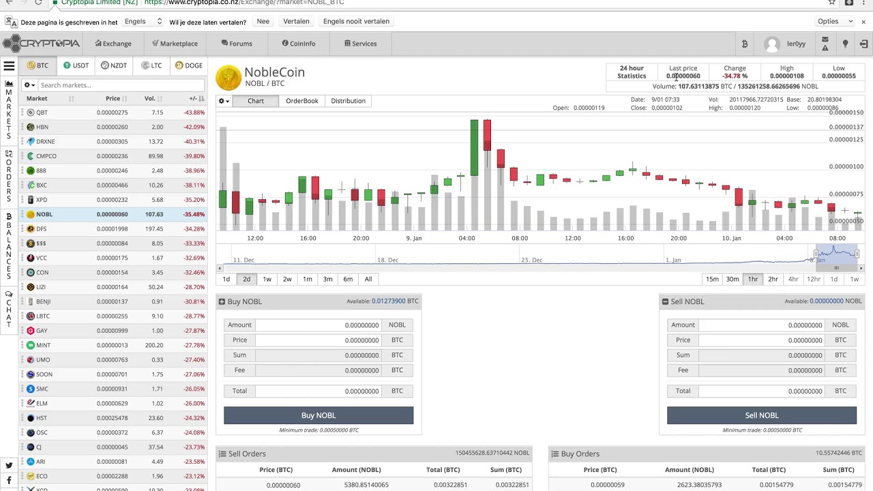Open the Marketplace menu
Viewport: 873px width, 491px height.
click(175, 44)
